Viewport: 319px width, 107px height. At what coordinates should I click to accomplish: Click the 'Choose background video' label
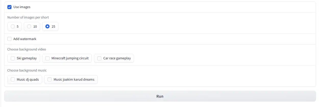(27, 49)
